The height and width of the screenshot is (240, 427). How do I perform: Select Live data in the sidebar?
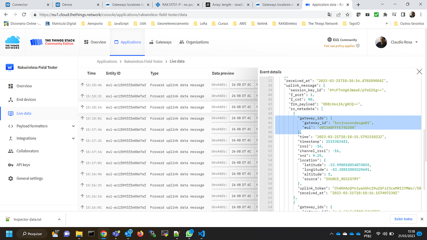click(23, 113)
